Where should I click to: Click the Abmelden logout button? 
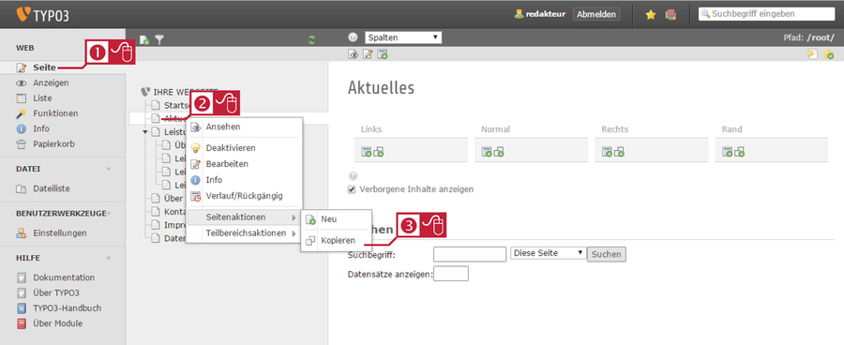tap(596, 15)
